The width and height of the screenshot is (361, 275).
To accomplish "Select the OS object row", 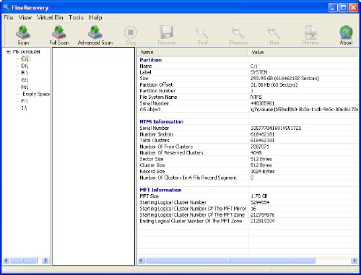I will click(x=248, y=109).
